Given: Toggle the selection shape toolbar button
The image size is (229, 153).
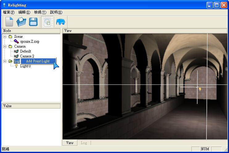Looking at the screenshot, I should (x=47, y=22).
